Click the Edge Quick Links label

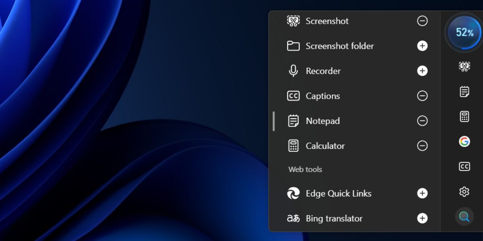pyautogui.click(x=339, y=193)
